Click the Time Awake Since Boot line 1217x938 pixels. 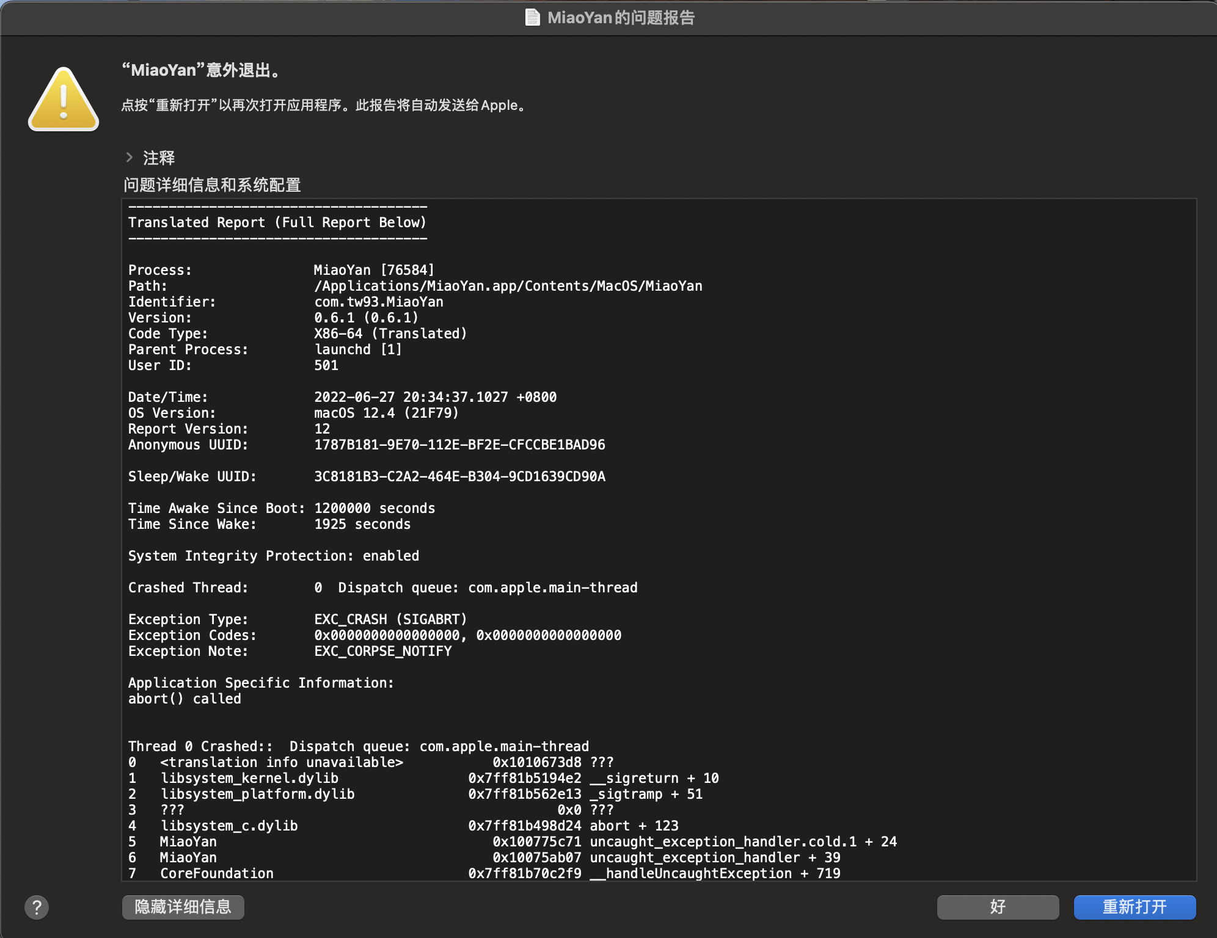[282, 508]
